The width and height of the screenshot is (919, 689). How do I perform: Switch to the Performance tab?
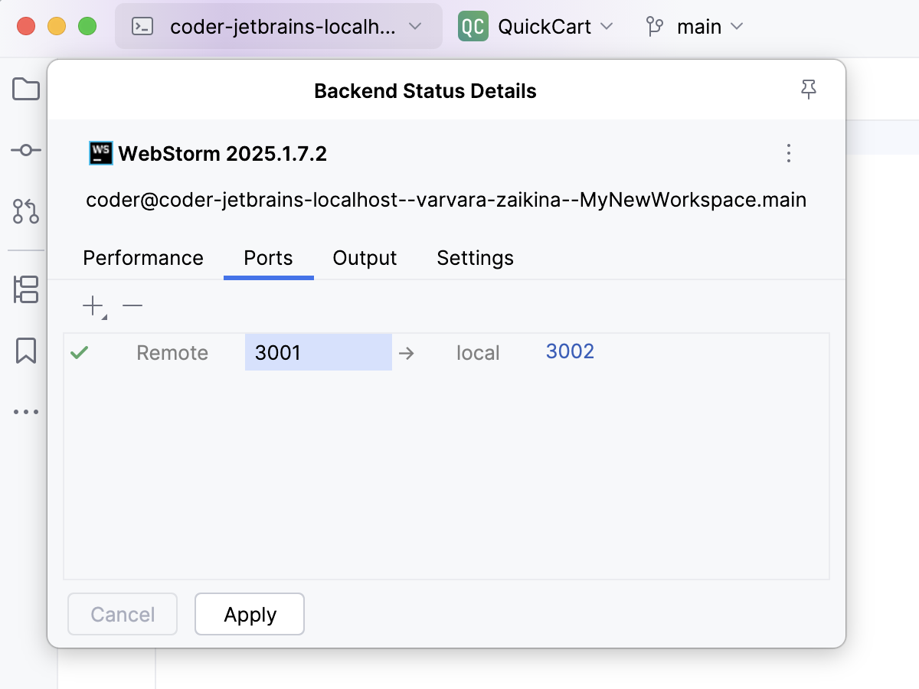[x=143, y=258]
